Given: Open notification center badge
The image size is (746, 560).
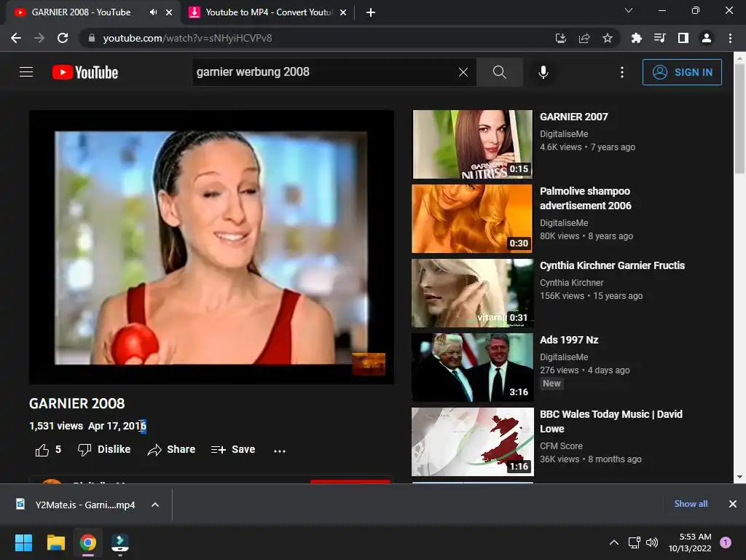Looking at the screenshot, I should point(726,542).
